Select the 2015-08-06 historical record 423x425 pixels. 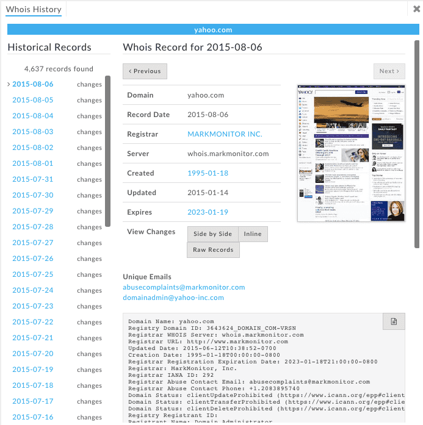[33, 84]
